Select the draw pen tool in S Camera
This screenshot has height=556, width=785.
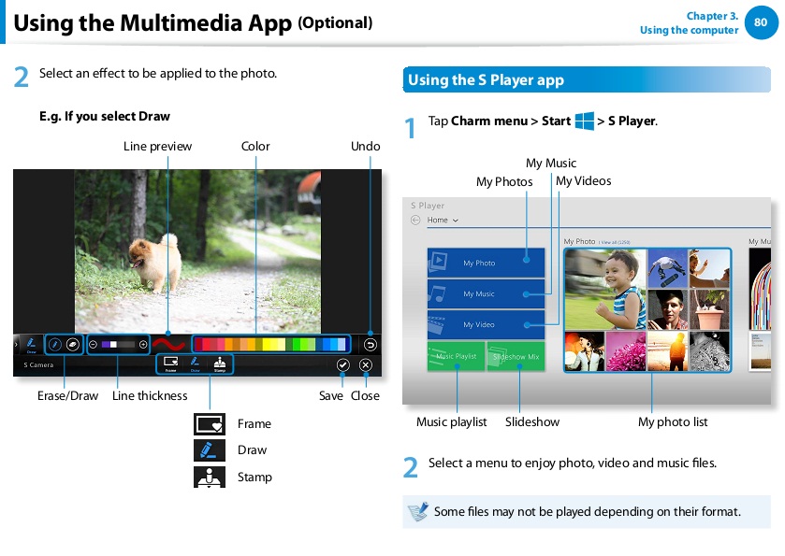coord(55,345)
